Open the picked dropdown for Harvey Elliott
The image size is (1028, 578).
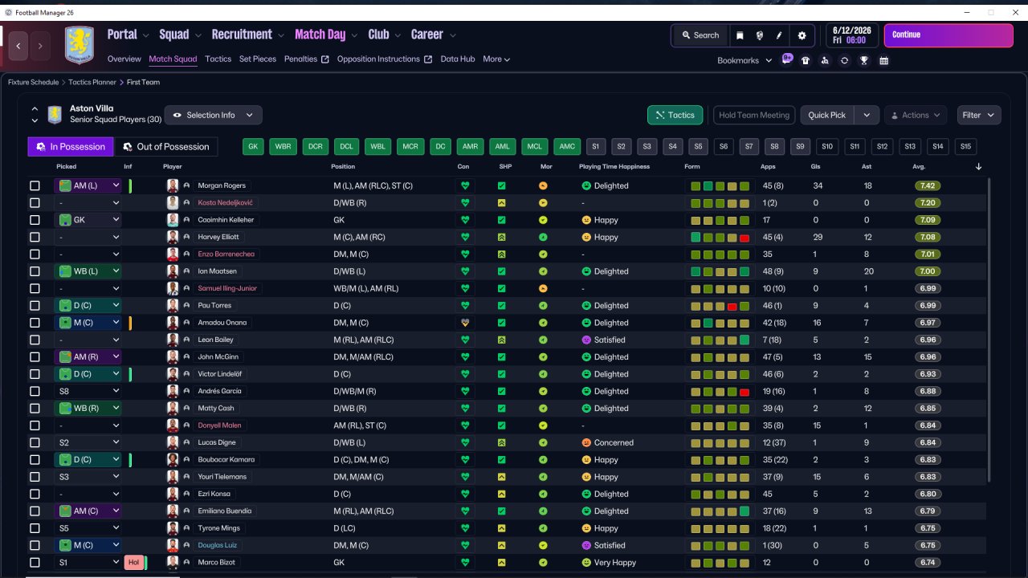point(88,237)
